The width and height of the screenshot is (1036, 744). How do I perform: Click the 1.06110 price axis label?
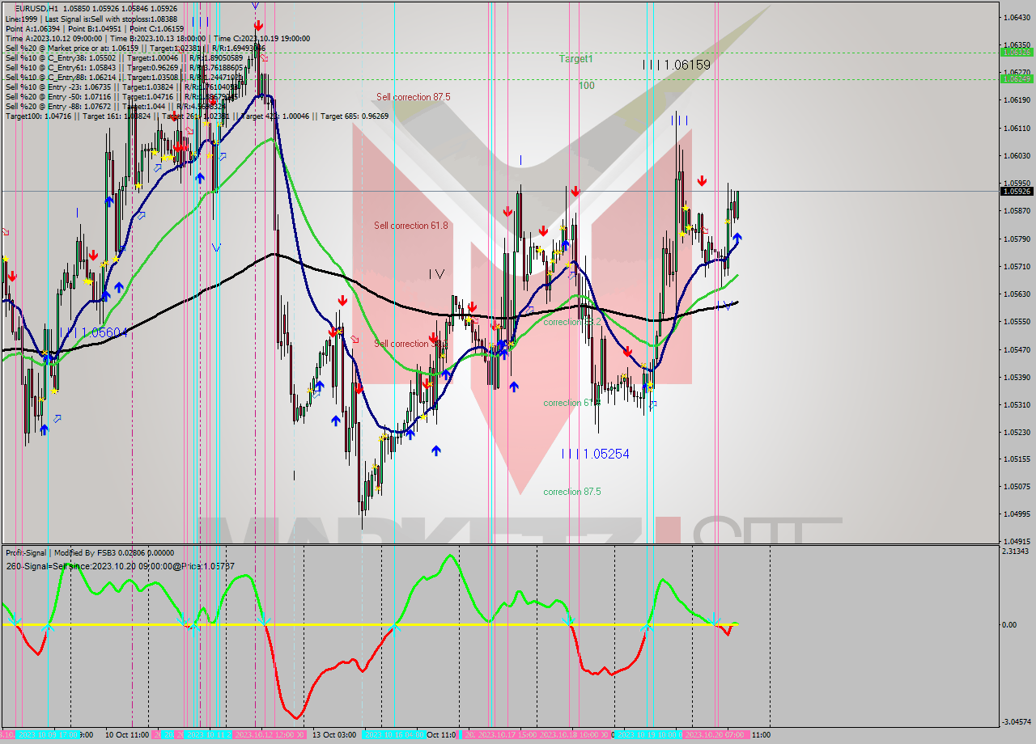pos(1017,128)
